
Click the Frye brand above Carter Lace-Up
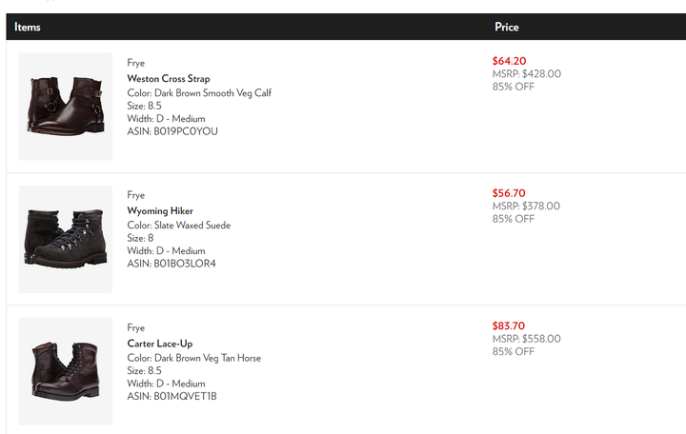coord(135,327)
